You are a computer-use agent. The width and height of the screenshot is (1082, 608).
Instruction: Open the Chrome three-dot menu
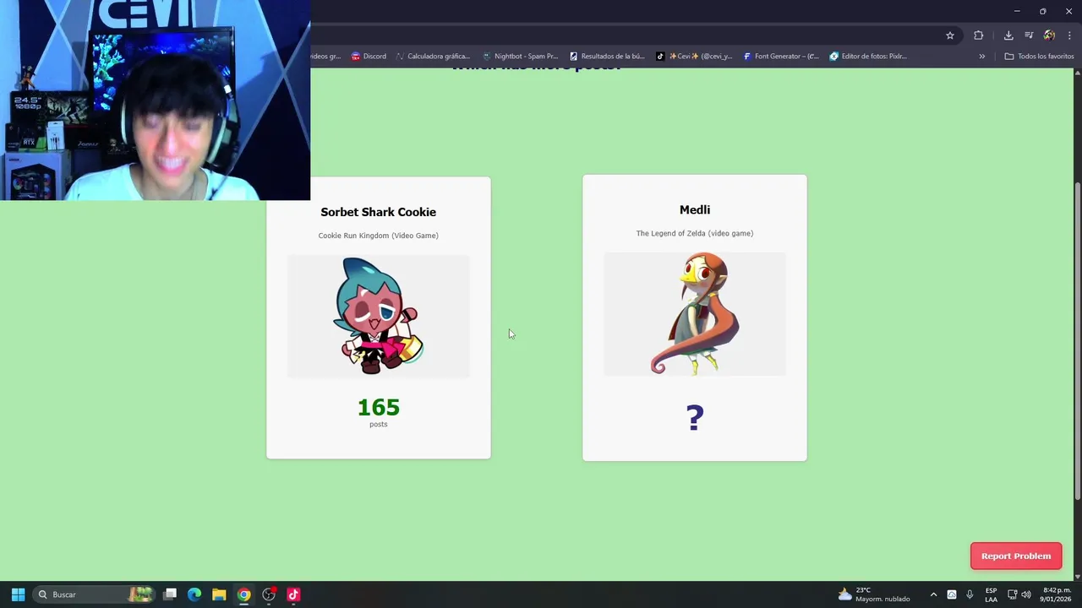pyautogui.click(x=1069, y=35)
